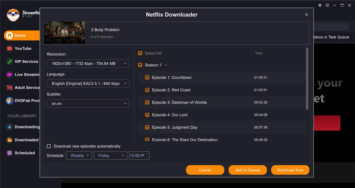Click the 3 Body Problem title text

105,30
